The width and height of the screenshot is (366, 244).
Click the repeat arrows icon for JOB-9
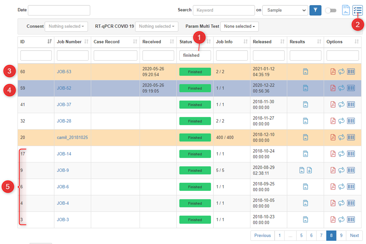point(341,170)
